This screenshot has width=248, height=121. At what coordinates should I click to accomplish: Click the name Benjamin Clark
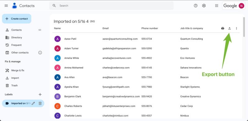click(x=73, y=96)
